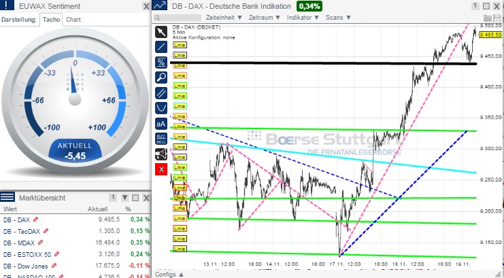504x278 pixels.
Task: Select the thick black horizontal line
Action: [323, 63]
